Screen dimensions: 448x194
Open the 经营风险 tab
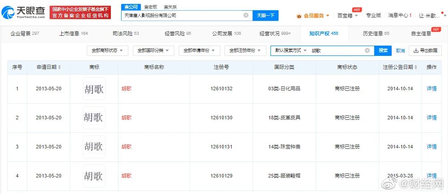tap(178, 34)
